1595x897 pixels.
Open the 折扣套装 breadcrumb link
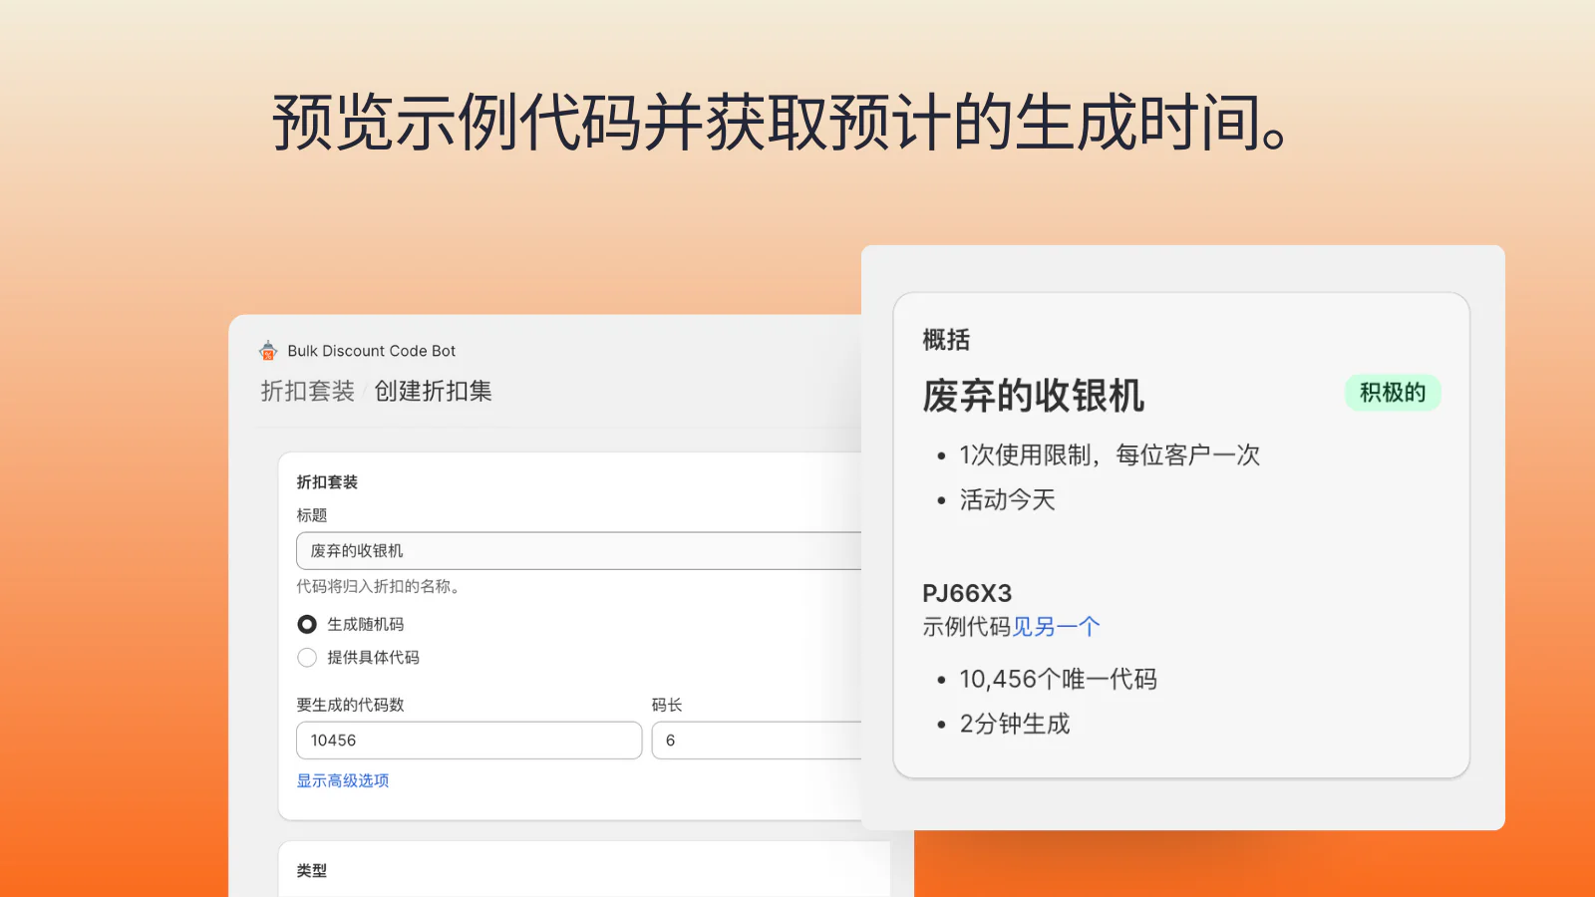pos(308,391)
